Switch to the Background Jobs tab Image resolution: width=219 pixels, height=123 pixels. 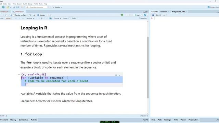coord(178,12)
